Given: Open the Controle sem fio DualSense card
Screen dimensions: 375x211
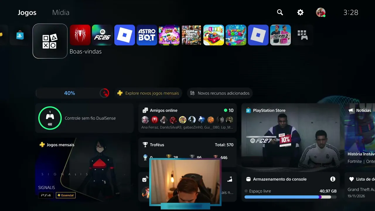Looking at the screenshot, I should [84, 118].
